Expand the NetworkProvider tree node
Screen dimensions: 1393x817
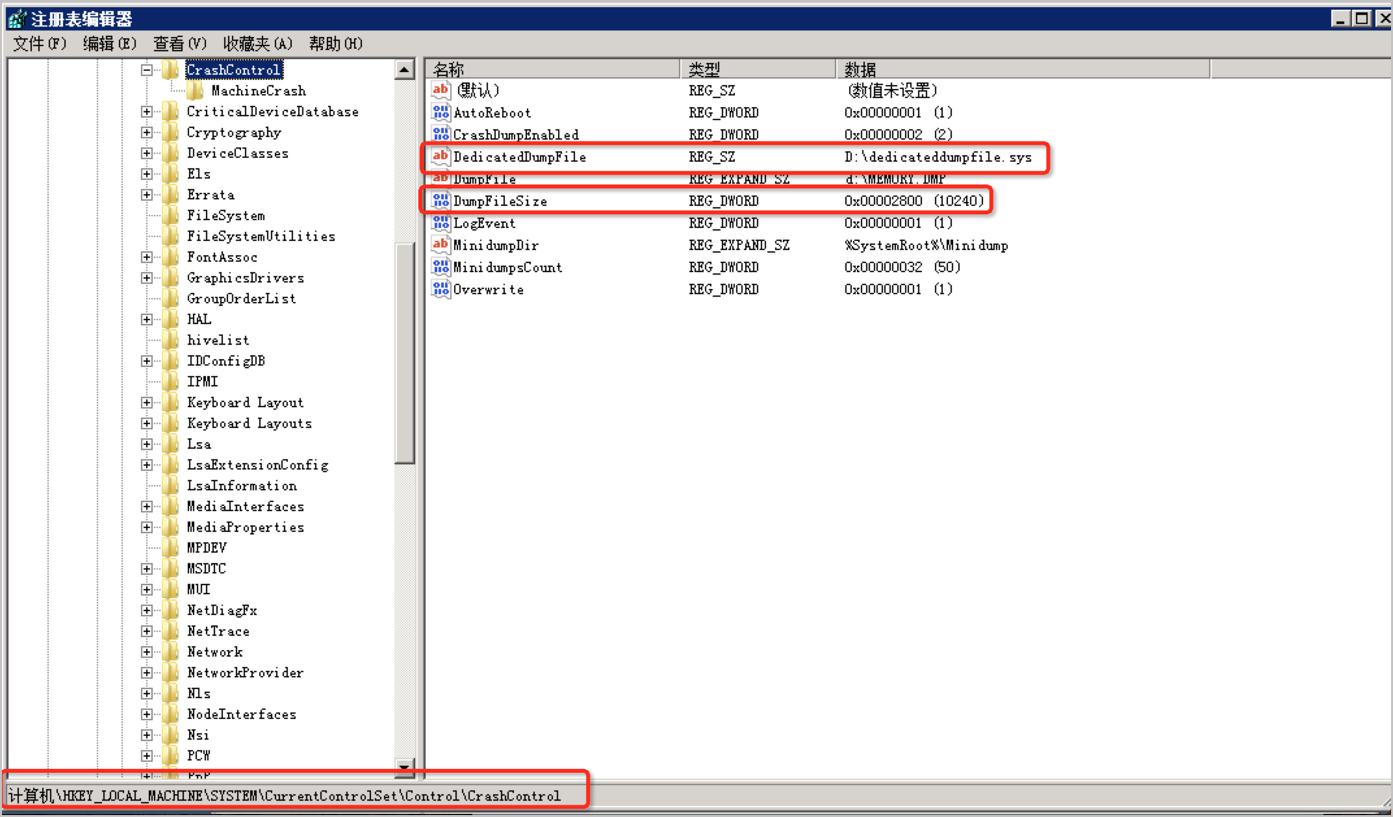click(x=147, y=672)
